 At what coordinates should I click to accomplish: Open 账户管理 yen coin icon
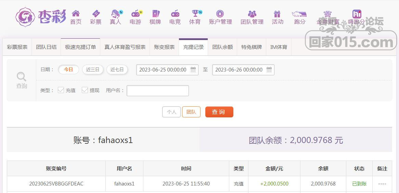click(220, 13)
